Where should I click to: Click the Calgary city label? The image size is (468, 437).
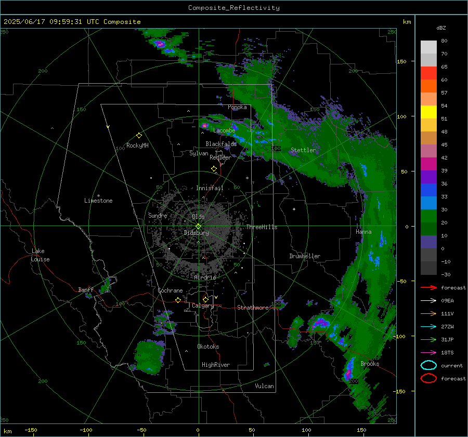(x=203, y=306)
